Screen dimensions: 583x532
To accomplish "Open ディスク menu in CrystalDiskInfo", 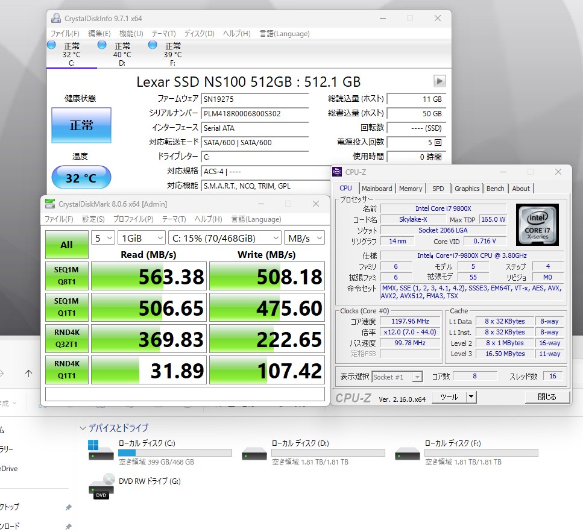I will coord(200,33).
